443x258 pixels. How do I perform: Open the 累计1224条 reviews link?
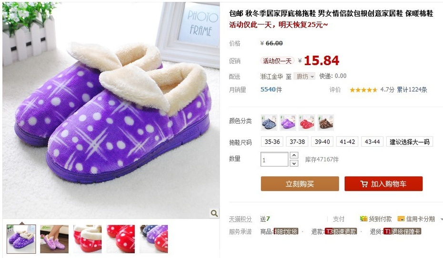point(412,90)
